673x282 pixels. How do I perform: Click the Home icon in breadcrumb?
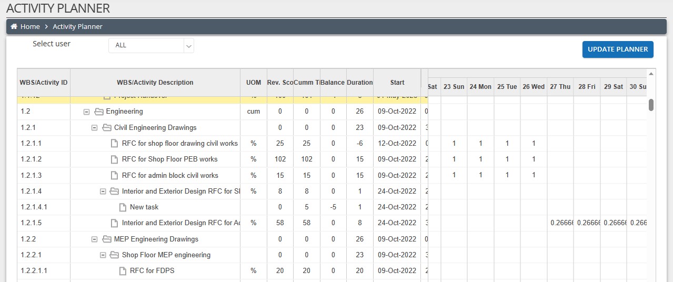click(14, 26)
